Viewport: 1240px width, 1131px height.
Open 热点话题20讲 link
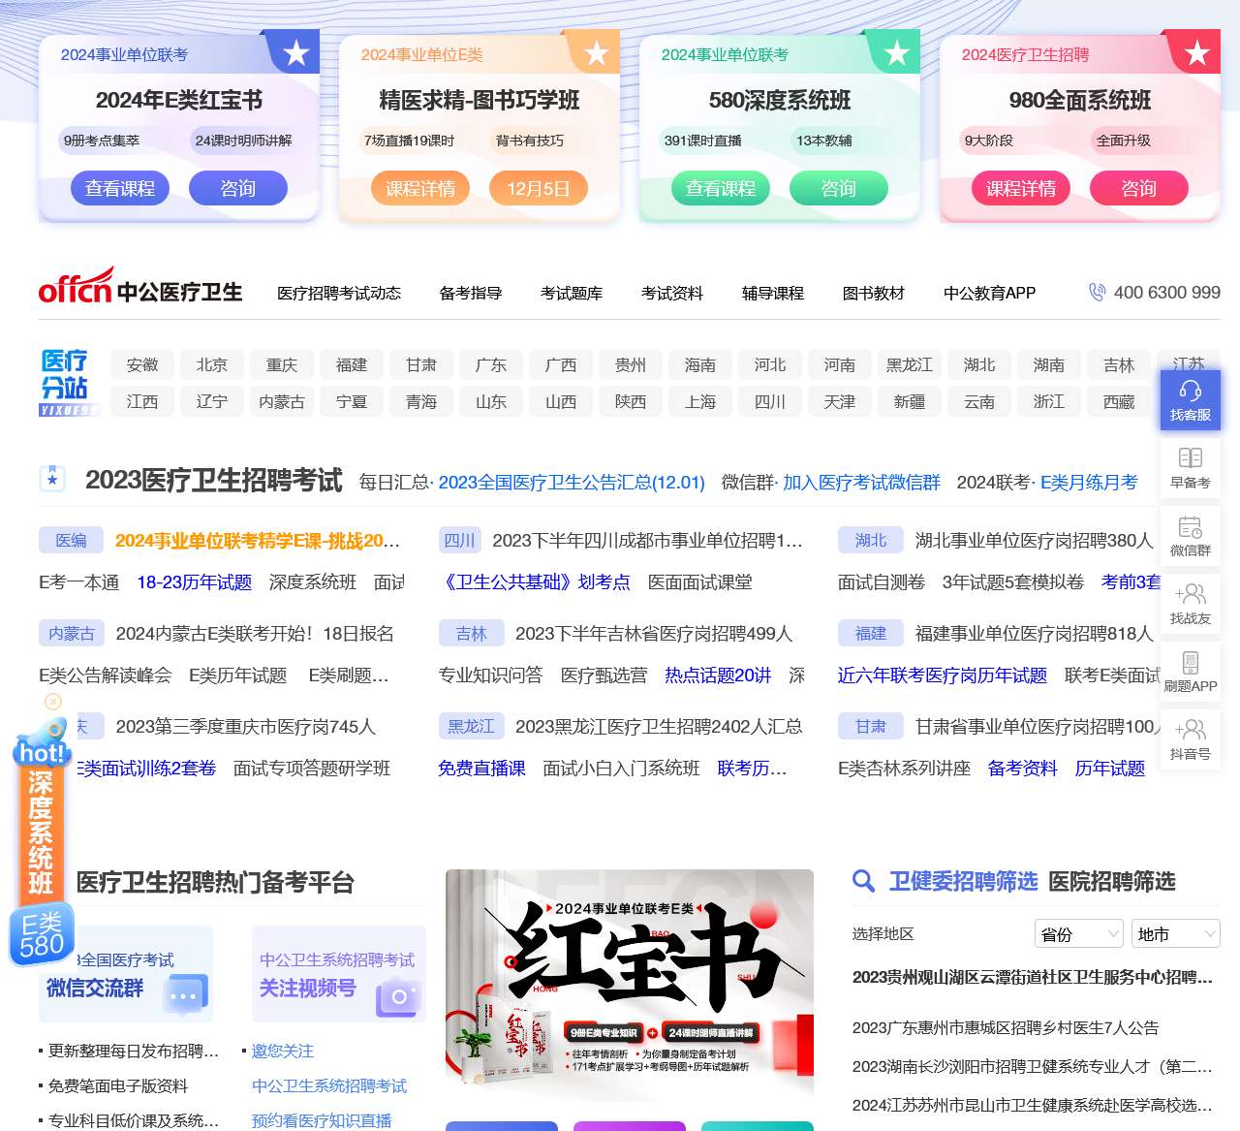coord(718,675)
